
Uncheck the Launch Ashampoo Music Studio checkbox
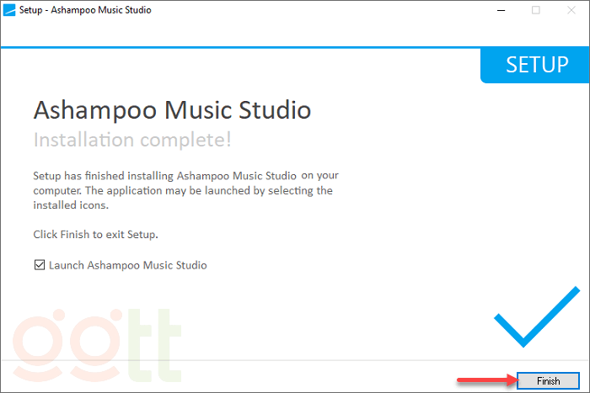pyautogui.click(x=39, y=265)
